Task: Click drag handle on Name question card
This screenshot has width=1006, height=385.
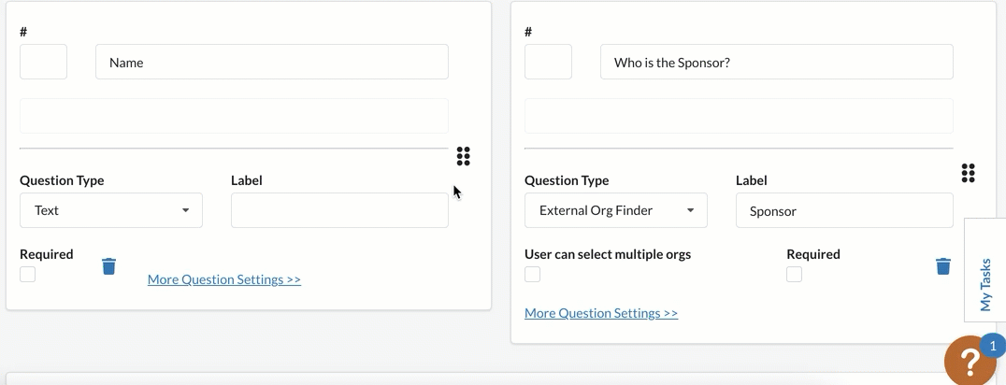Action: click(x=463, y=156)
